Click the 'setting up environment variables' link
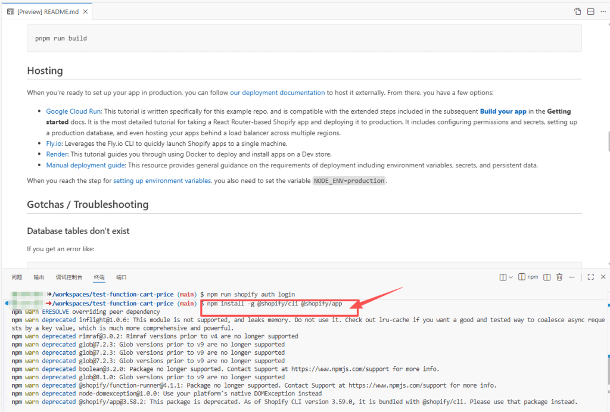 tap(162, 180)
